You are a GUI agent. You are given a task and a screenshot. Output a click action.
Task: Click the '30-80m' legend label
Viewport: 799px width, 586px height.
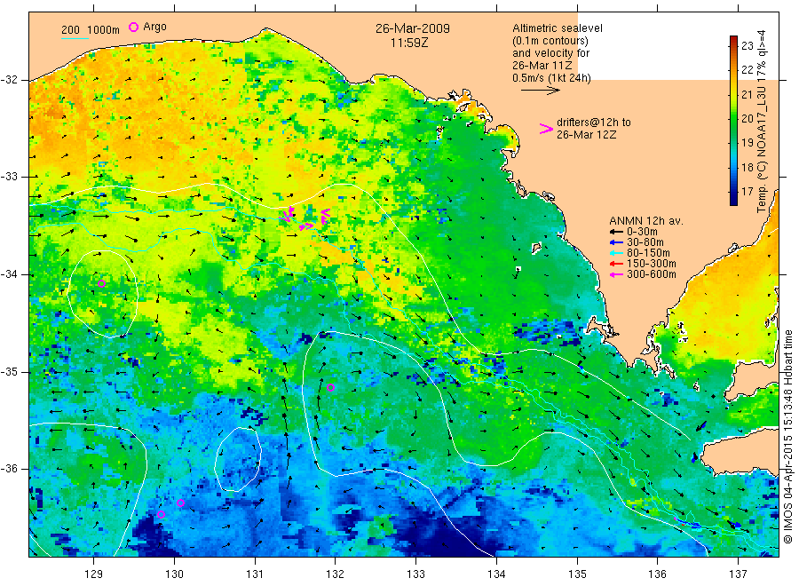point(645,242)
